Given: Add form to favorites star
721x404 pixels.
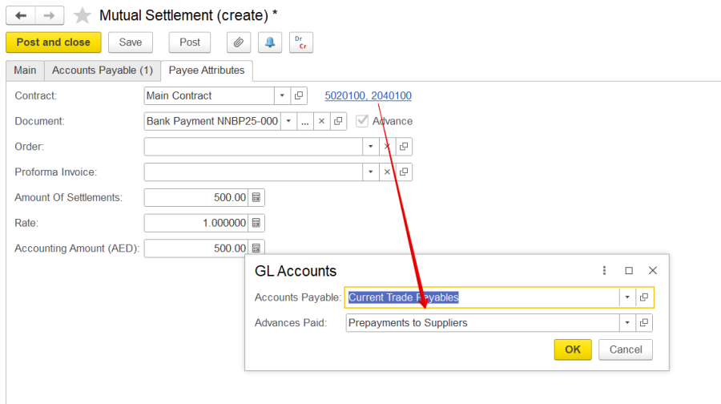Looking at the screenshot, I should (x=82, y=15).
